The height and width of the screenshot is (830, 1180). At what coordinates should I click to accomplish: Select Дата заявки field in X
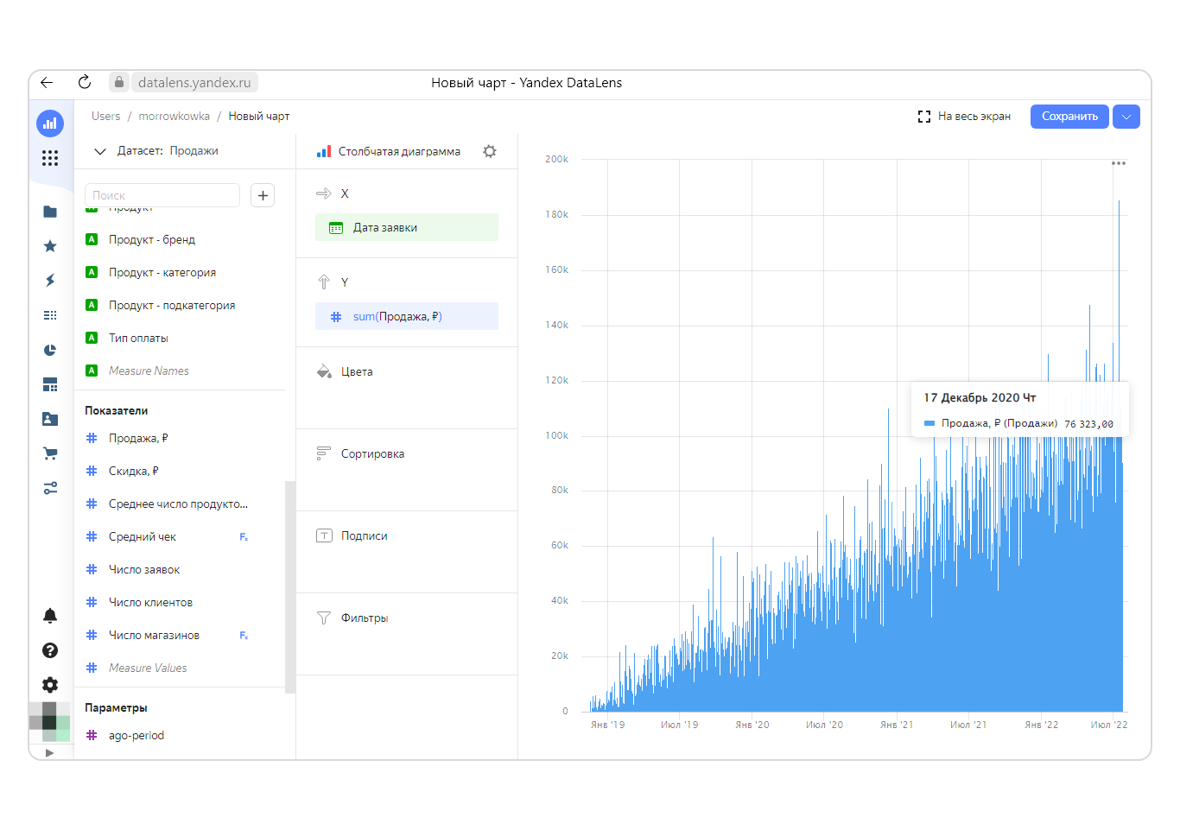[x=407, y=227]
